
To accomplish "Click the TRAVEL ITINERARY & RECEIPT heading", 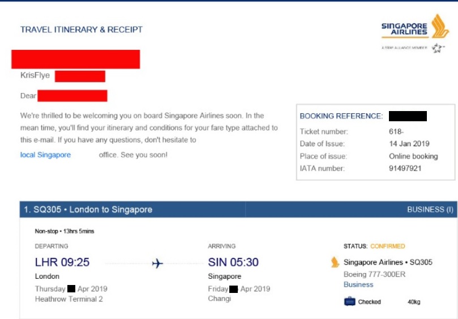I will point(82,29).
